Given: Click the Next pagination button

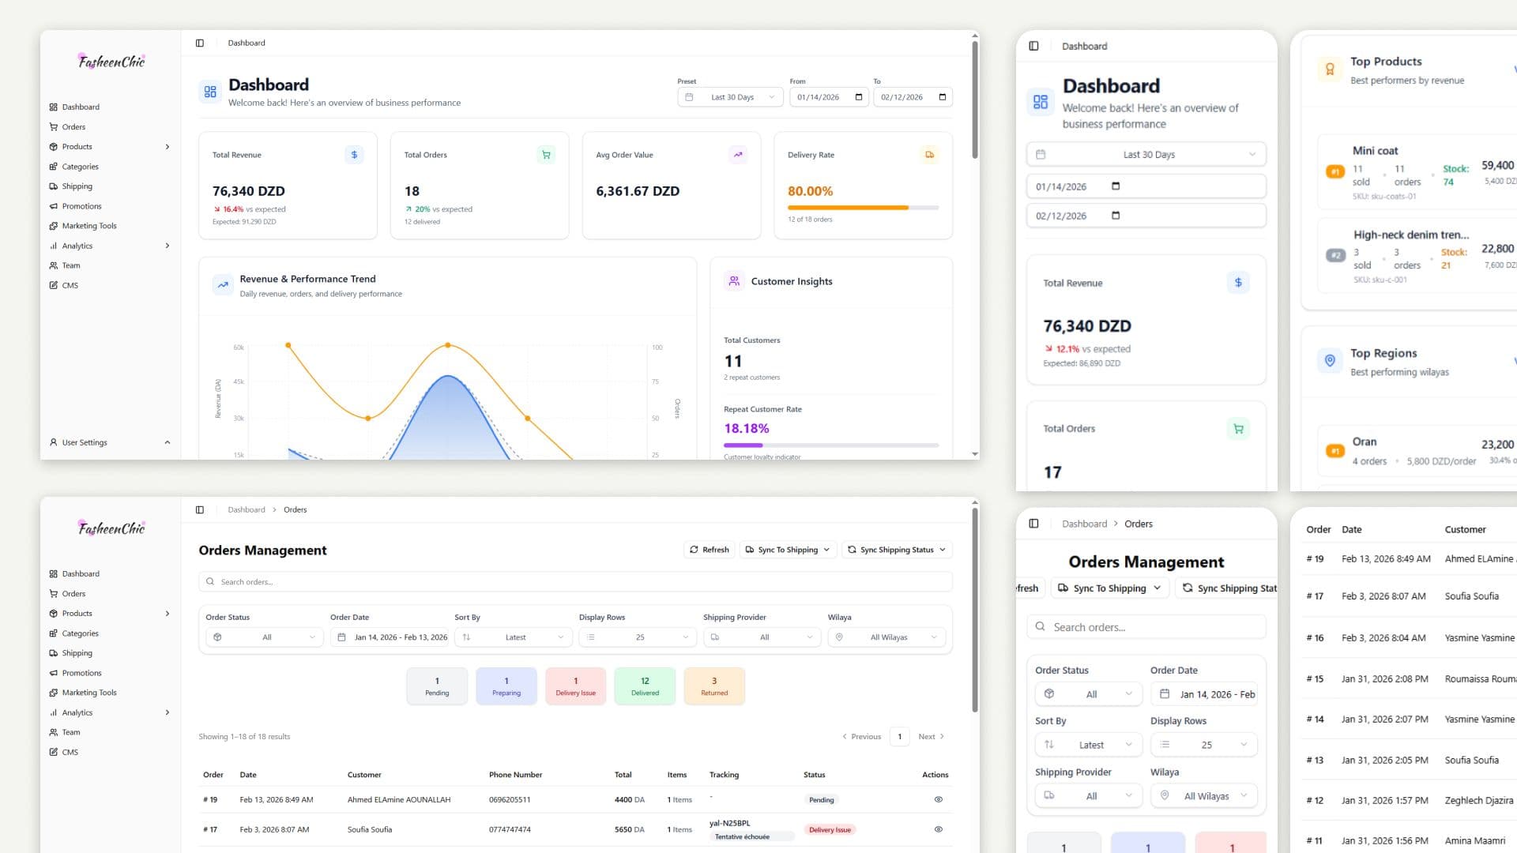Looking at the screenshot, I should click(932, 737).
